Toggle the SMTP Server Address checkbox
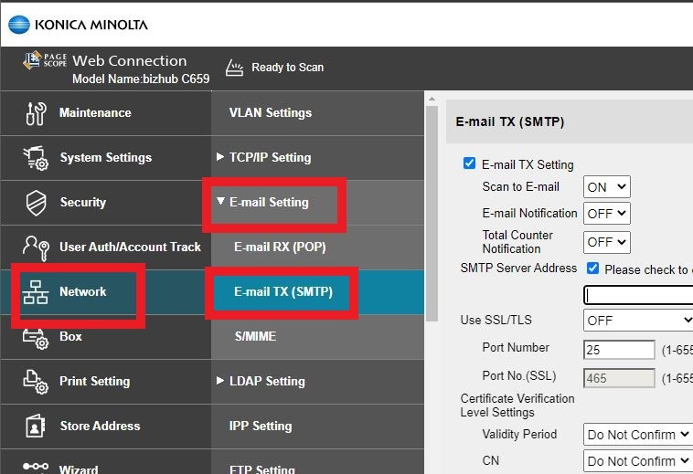The height and width of the screenshot is (474, 693). (x=592, y=269)
